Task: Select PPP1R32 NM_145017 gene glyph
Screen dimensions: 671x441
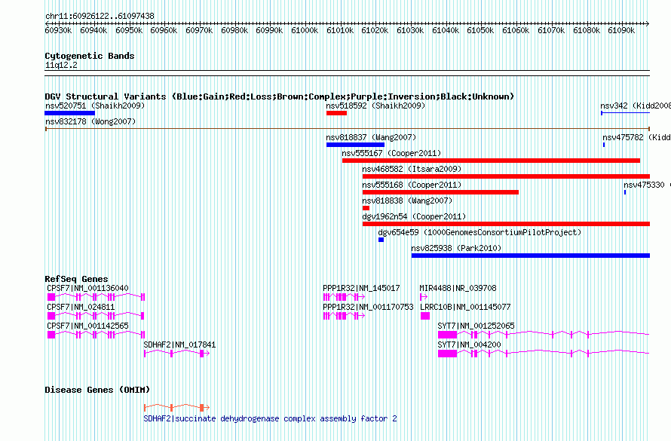Action: click(x=344, y=297)
